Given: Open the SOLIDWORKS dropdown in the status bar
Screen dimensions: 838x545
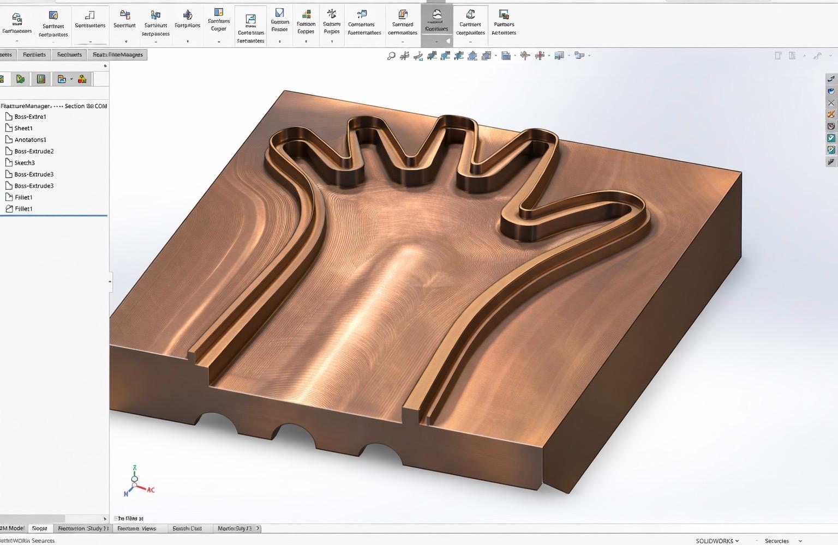Looking at the screenshot, I should coord(716,541).
